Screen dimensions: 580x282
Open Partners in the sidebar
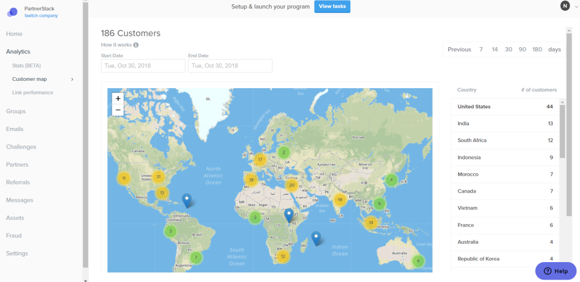pos(17,164)
